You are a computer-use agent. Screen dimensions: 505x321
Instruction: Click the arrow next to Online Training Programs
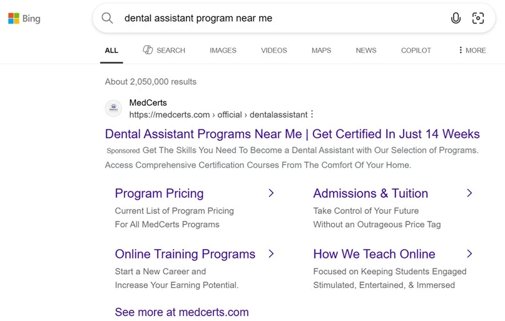coord(271,254)
